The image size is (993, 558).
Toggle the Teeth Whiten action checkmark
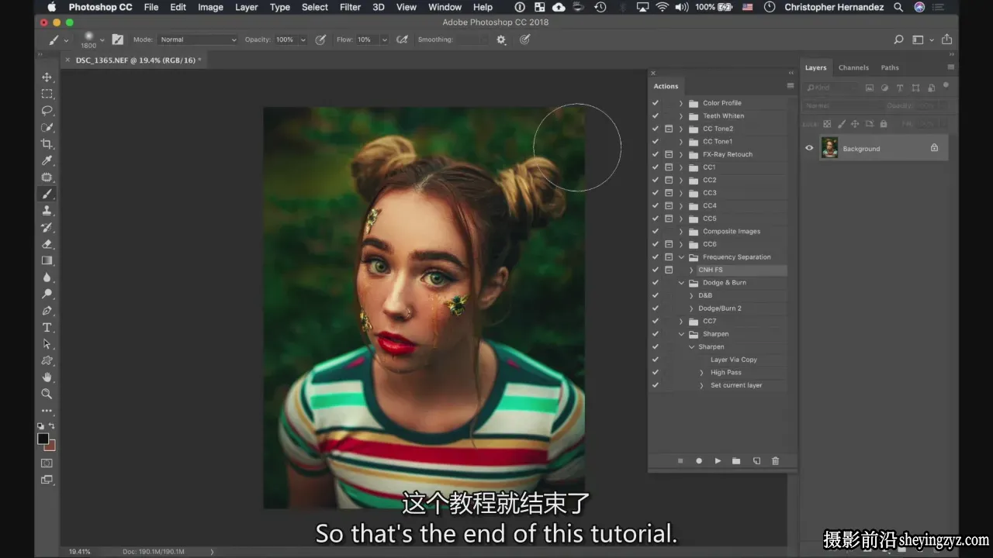[x=656, y=116]
